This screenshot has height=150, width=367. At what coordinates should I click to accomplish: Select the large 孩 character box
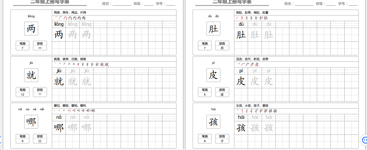(x=213, y=122)
